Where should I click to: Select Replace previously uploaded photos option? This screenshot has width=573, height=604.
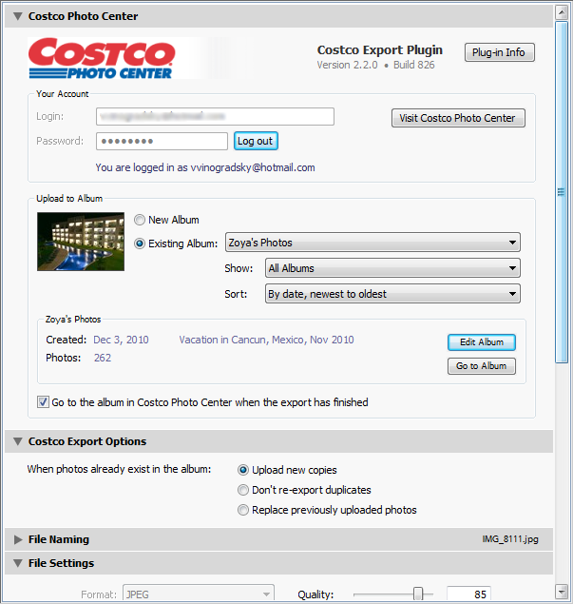(x=243, y=510)
